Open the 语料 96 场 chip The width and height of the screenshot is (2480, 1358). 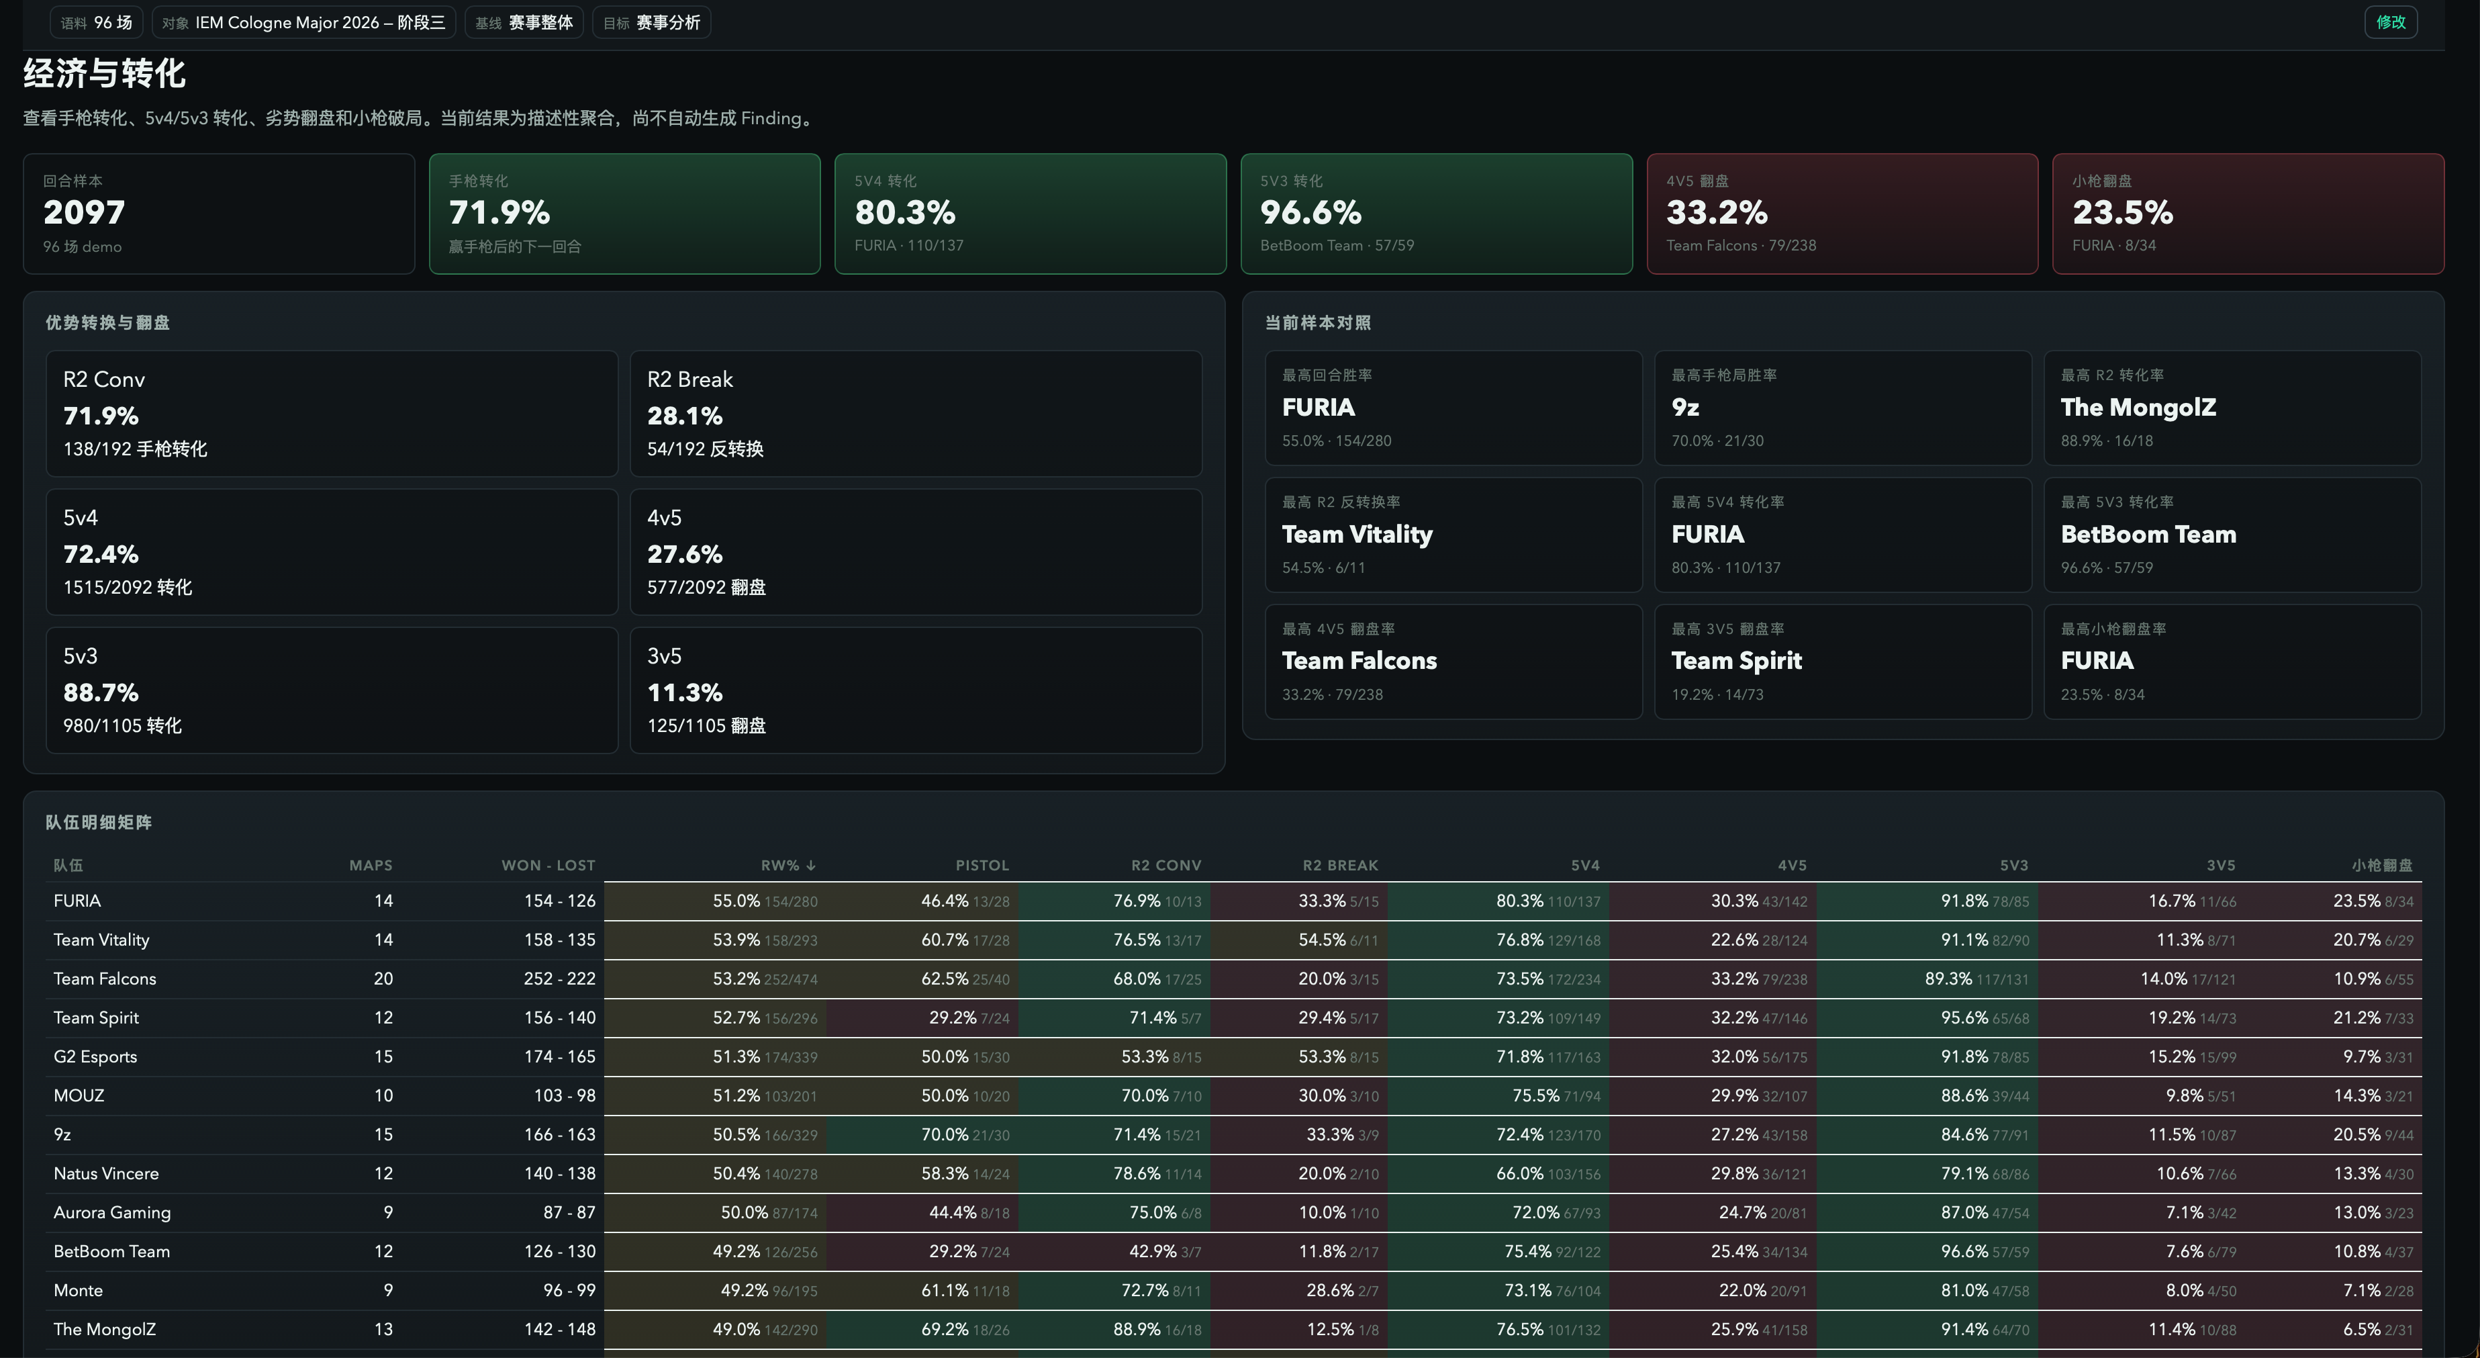(96, 22)
